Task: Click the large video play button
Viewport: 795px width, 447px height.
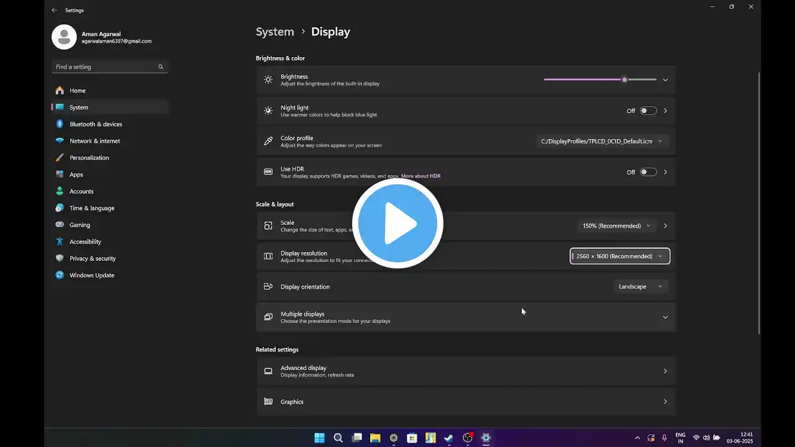Action: [x=397, y=223]
